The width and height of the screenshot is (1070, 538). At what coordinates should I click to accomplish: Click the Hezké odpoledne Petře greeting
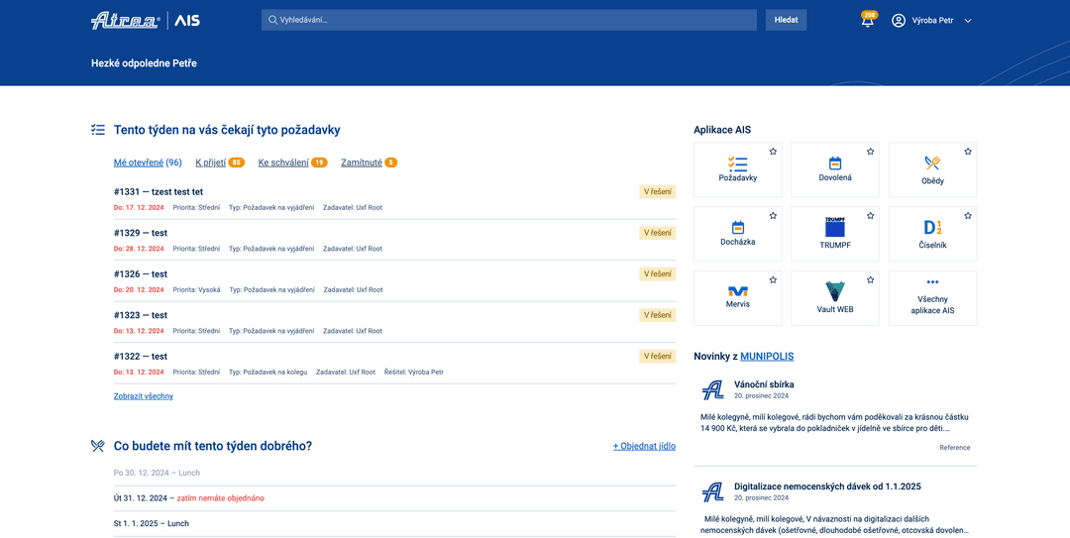point(144,63)
